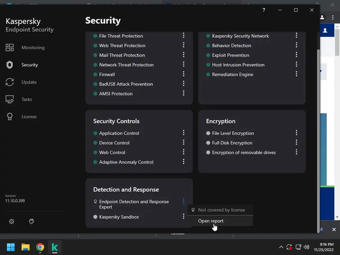This screenshot has height=255, width=340.
Task: Open Web Threat Protection three-dot menu
Action: (x=183, y=45)
